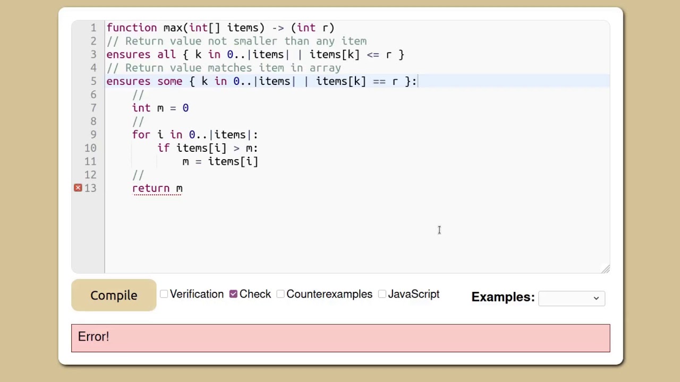Click the Verification label text
The image size is (680, 382).
point(197,294)
